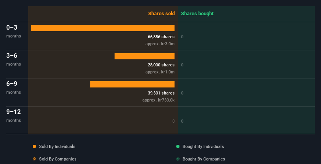Click the approx. kr1.0m amount
The width and height of the screenshot is (321, 164).
[160, 72]
